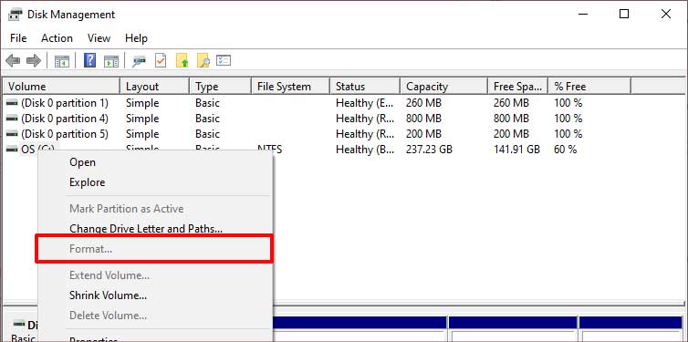Screen dimensions: 688x342
Task: Sort by the Volume column header
Action: 62,87
